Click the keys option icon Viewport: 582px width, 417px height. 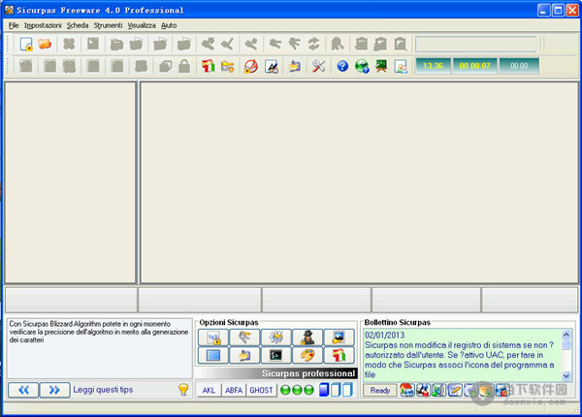click(244, 337)
